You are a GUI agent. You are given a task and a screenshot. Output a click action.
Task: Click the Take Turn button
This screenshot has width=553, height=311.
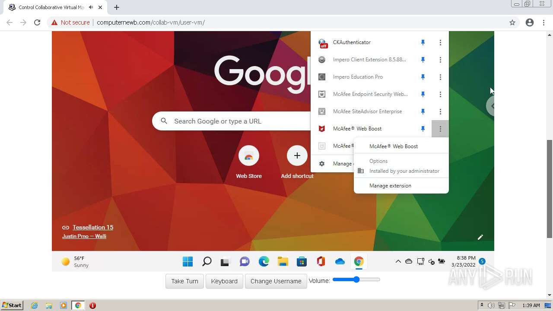point(184,281)
